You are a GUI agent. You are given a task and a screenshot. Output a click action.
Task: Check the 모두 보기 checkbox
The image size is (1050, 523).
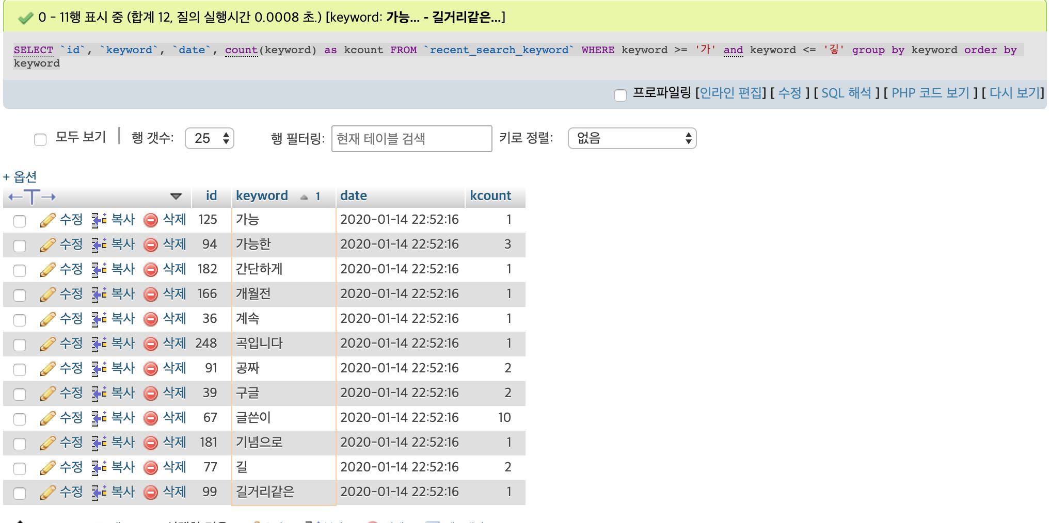tap(40, 139)
